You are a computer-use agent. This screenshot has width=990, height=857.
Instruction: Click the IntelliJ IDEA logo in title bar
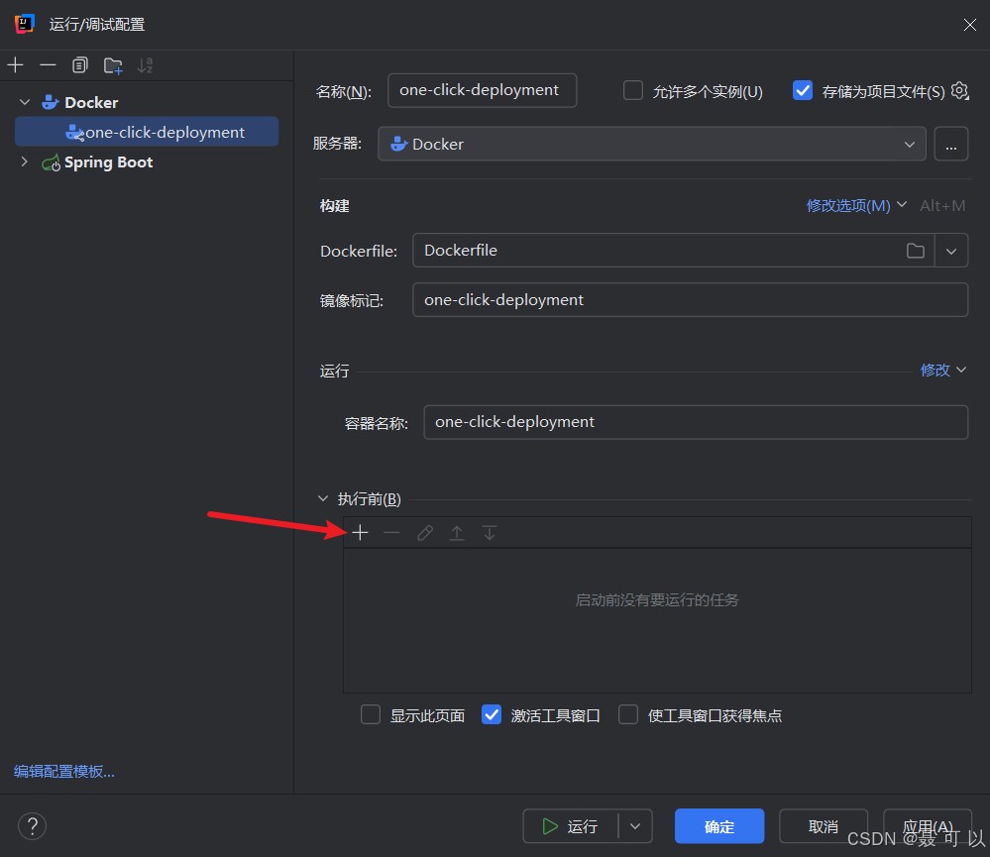tap(24, 24)
